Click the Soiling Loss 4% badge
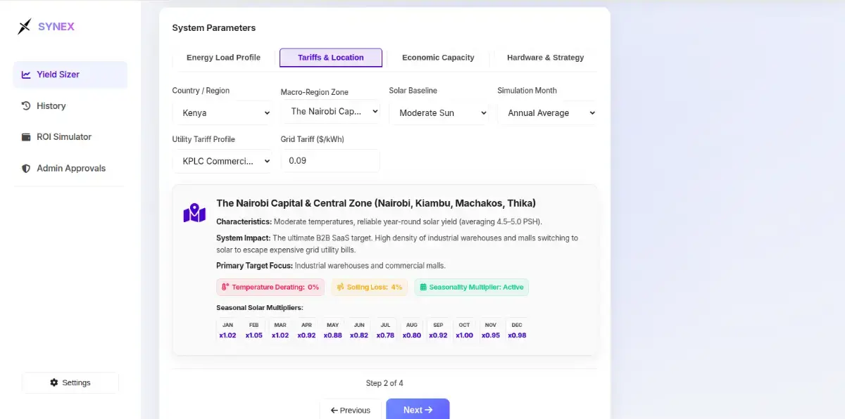 [369, 287]
